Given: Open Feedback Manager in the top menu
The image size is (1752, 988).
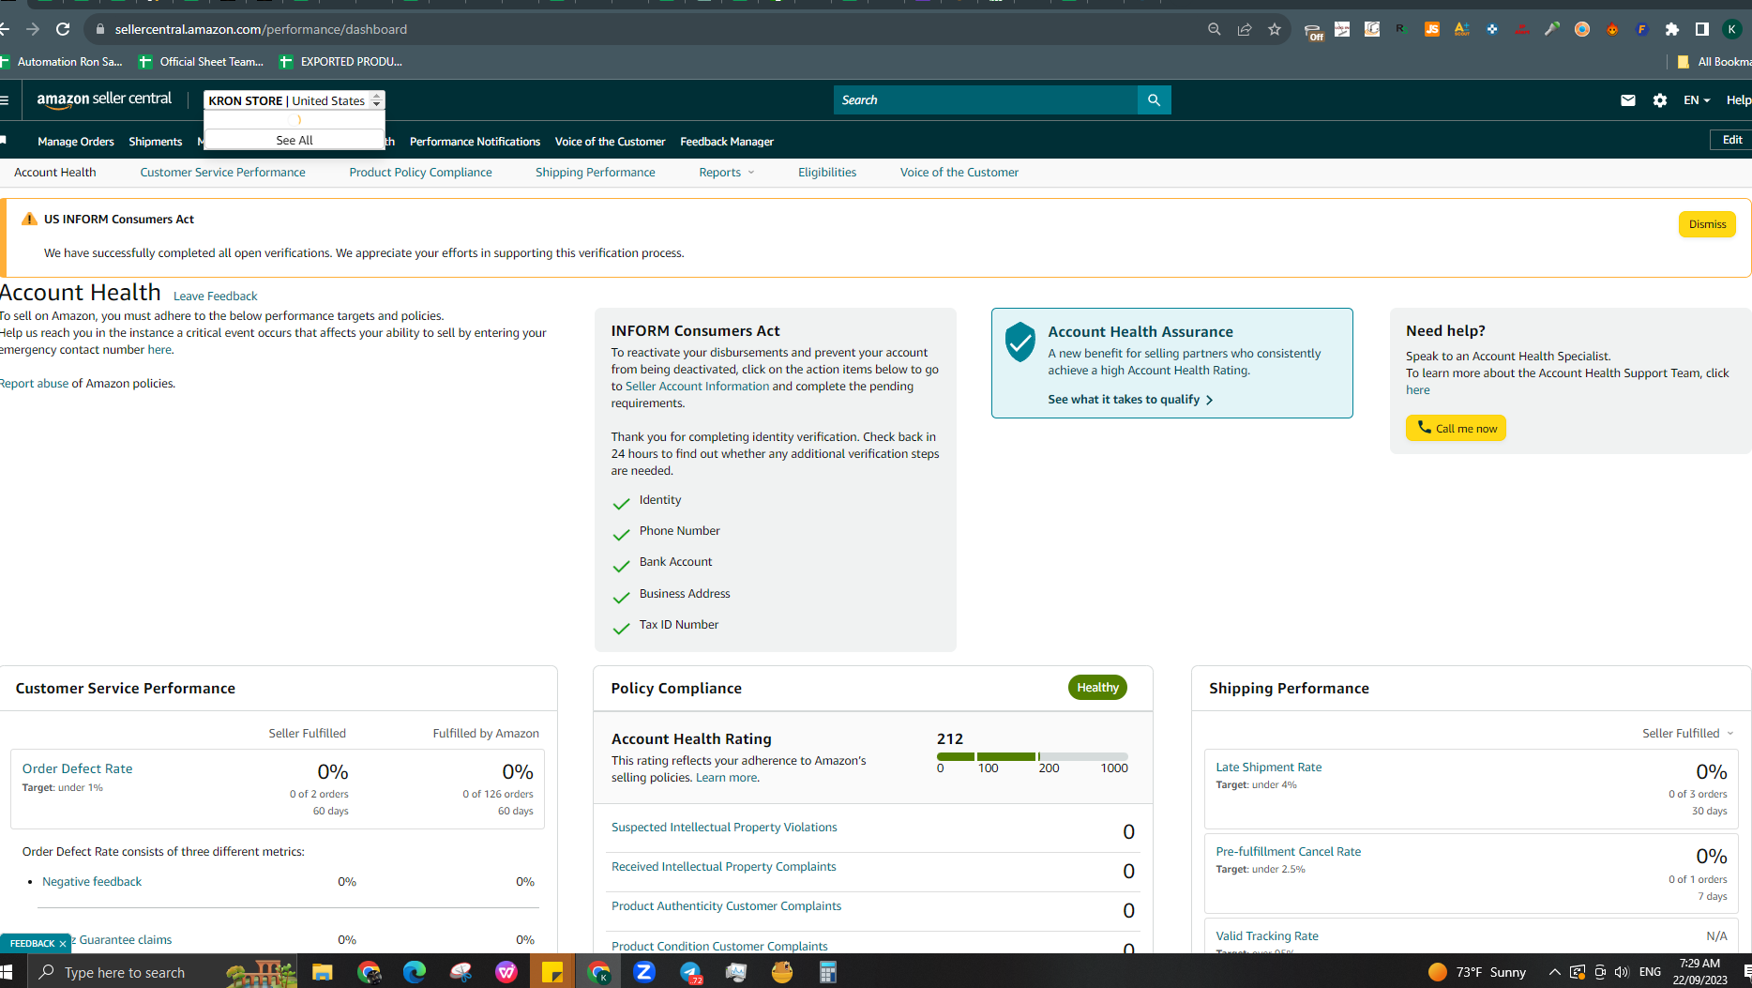Looking at the screenshot, I should click(727, 142).
